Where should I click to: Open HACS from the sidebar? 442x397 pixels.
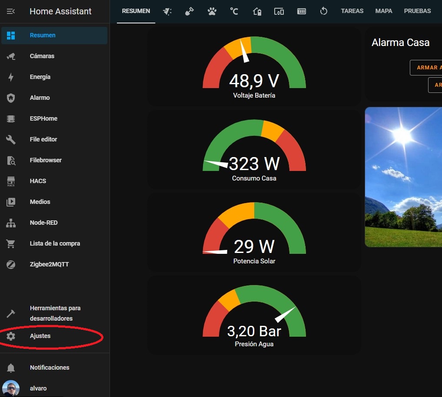(38, 181)
